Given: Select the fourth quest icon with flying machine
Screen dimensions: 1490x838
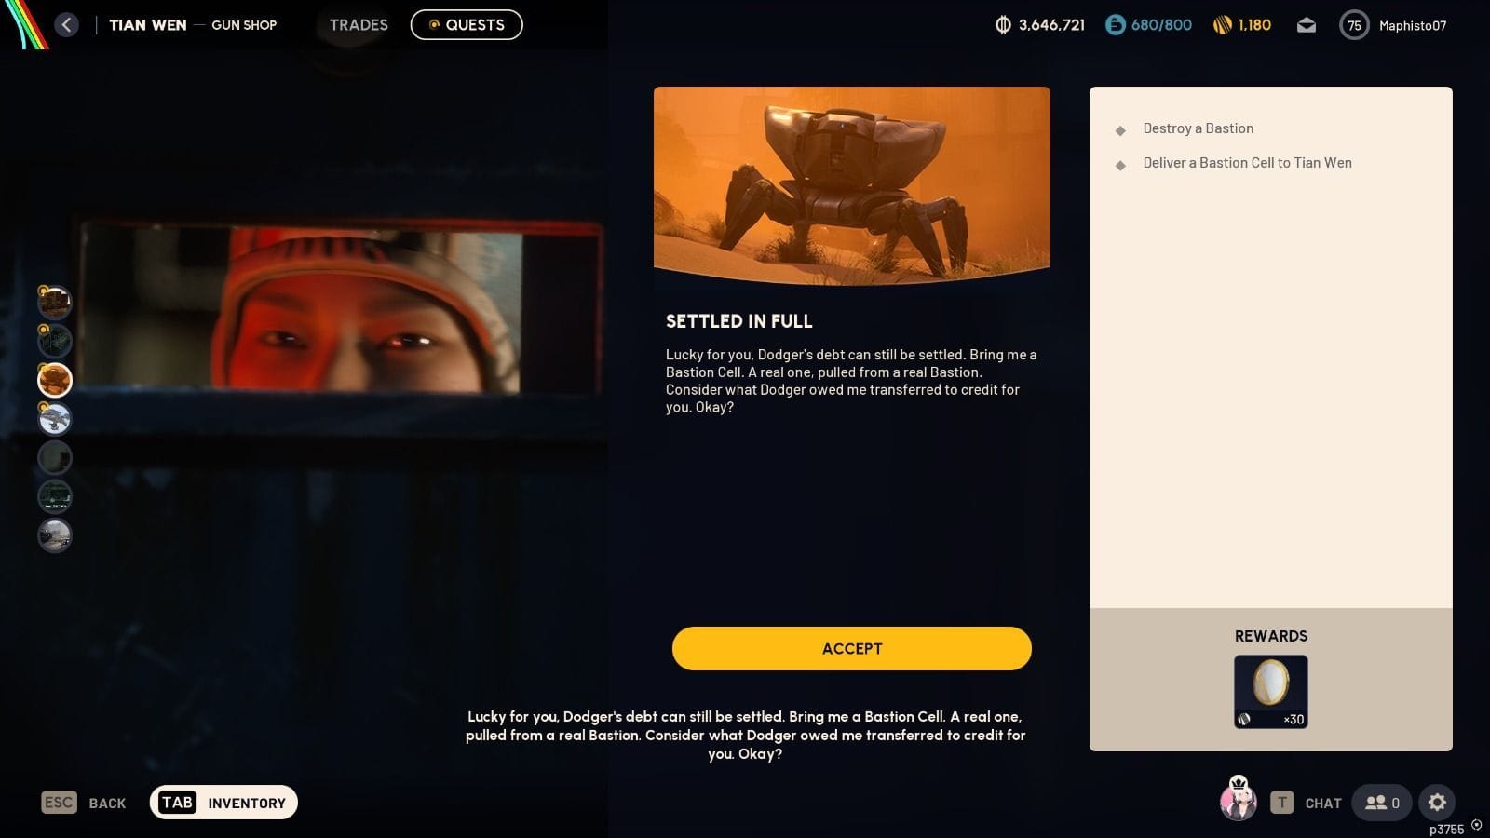Looking at the screenshot, I should (x=55, y=419).
